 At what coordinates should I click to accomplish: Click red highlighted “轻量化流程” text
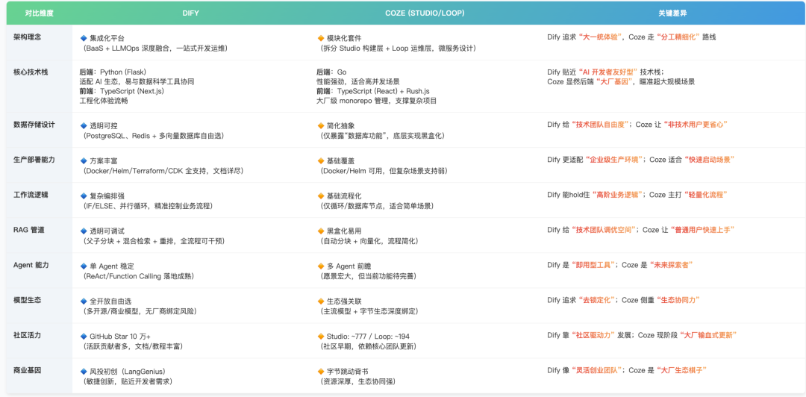[705, 195]
